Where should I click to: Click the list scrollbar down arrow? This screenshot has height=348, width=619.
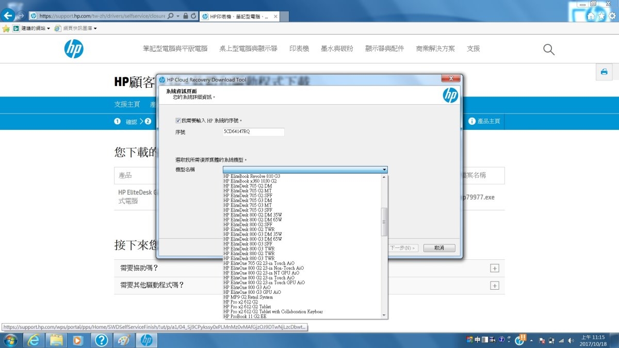384,316
